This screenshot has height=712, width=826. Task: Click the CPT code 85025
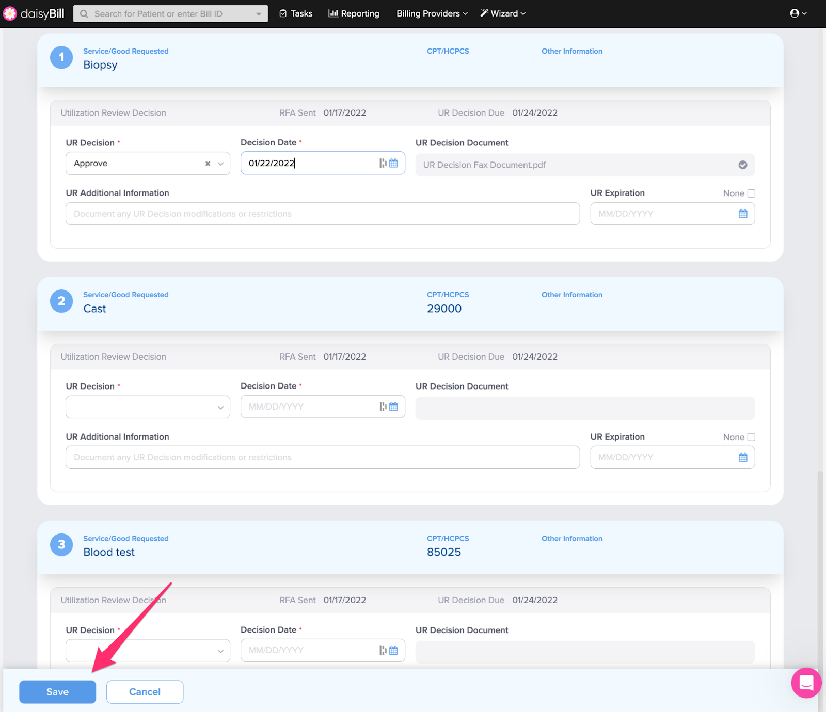444,552
